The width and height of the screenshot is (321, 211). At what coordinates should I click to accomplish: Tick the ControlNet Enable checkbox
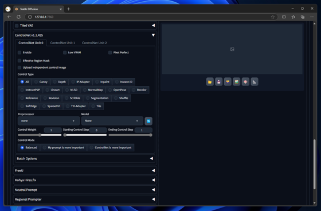coord(19,53)
